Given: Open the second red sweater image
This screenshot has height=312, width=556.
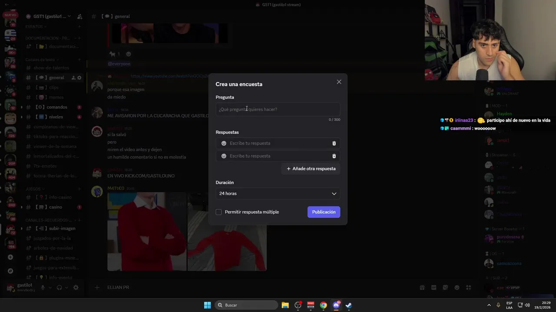Looking at the screenshot, I should click(227, 231).
